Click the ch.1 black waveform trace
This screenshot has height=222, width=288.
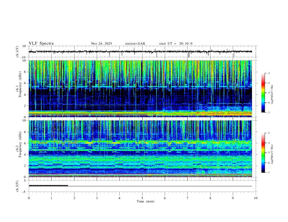click(140, 52)
